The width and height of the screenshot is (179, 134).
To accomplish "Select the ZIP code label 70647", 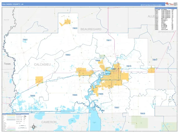I will click(x=155, y=60).
